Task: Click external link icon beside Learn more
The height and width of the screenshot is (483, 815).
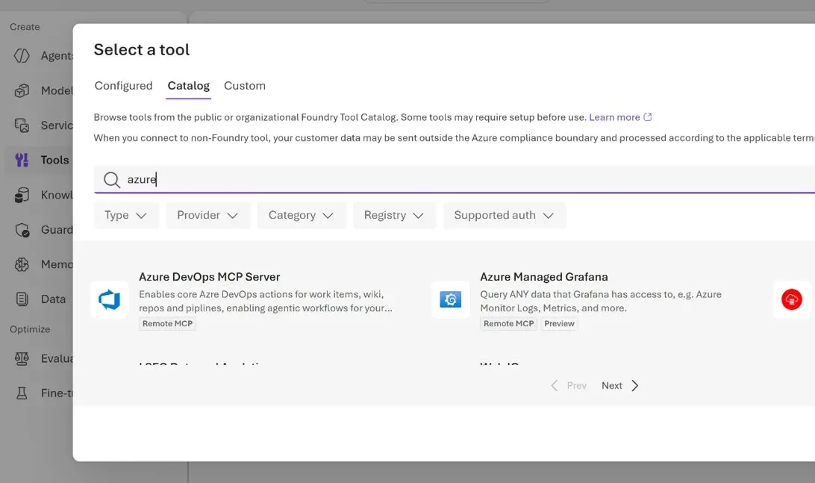Action: coord(648,117)
